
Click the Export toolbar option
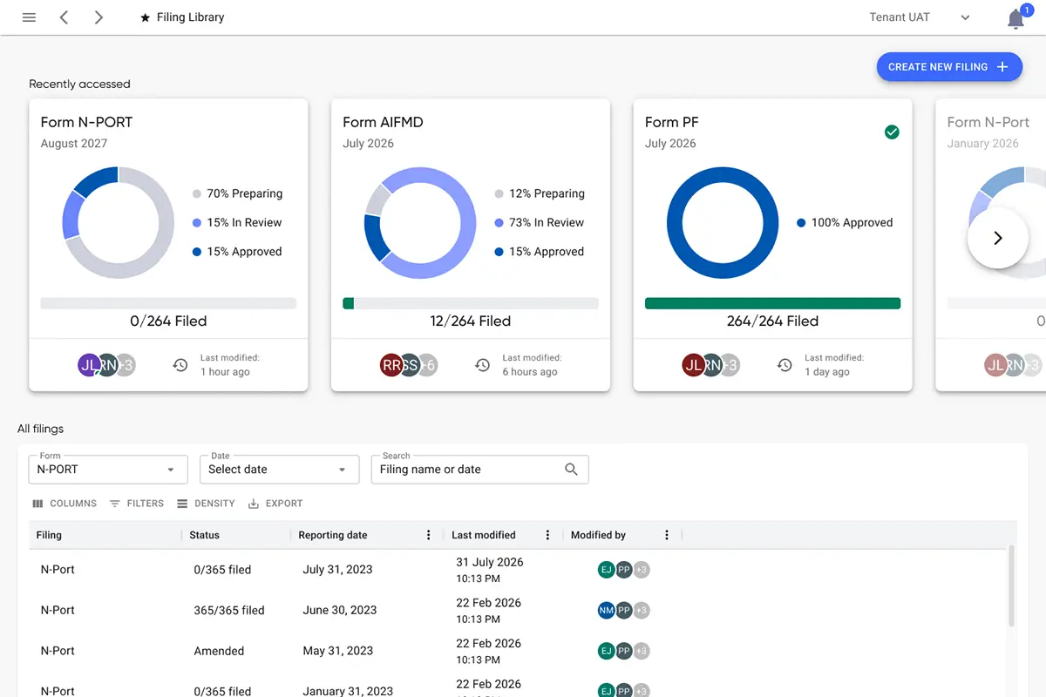(275, 504)
